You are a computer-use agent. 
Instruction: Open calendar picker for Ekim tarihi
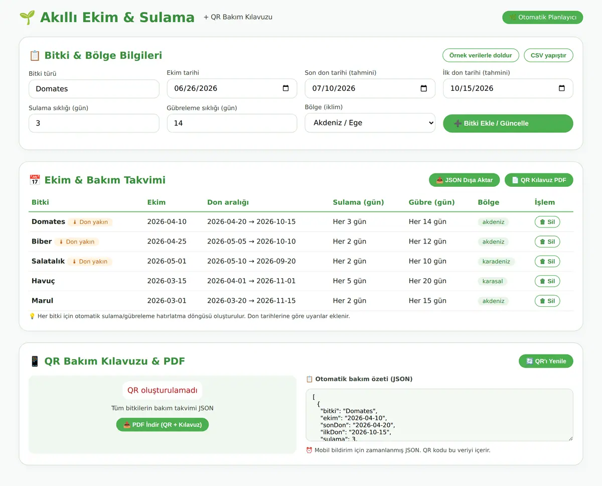286,88
